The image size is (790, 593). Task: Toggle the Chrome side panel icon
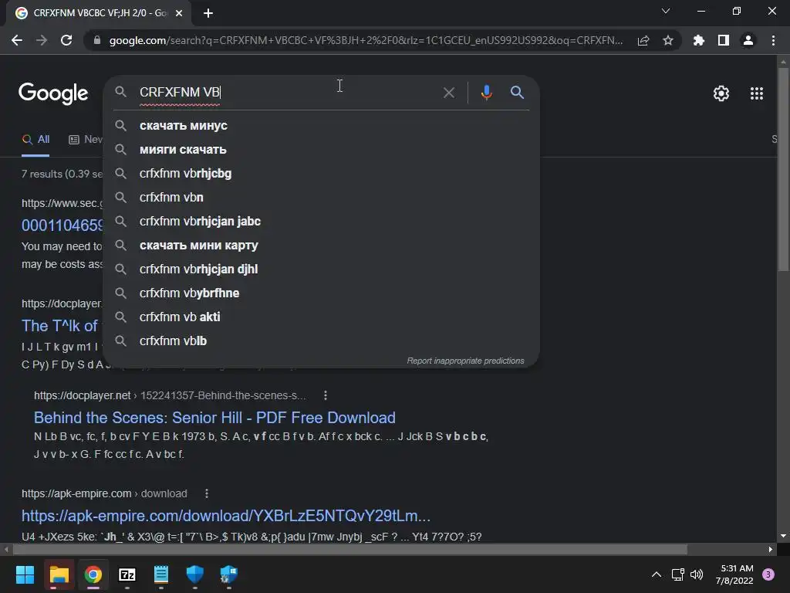[x=724, y=40]
